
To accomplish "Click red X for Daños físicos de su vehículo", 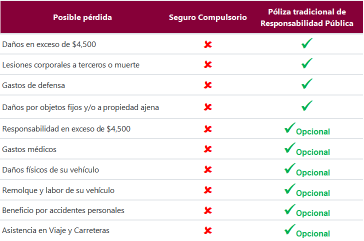I will (208, 169).
